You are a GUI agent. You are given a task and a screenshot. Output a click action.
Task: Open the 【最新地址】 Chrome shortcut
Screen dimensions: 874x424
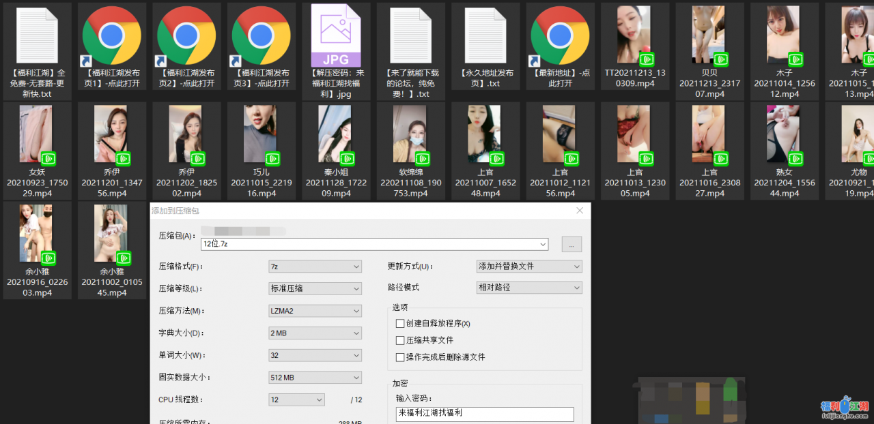tap(560, 35)
